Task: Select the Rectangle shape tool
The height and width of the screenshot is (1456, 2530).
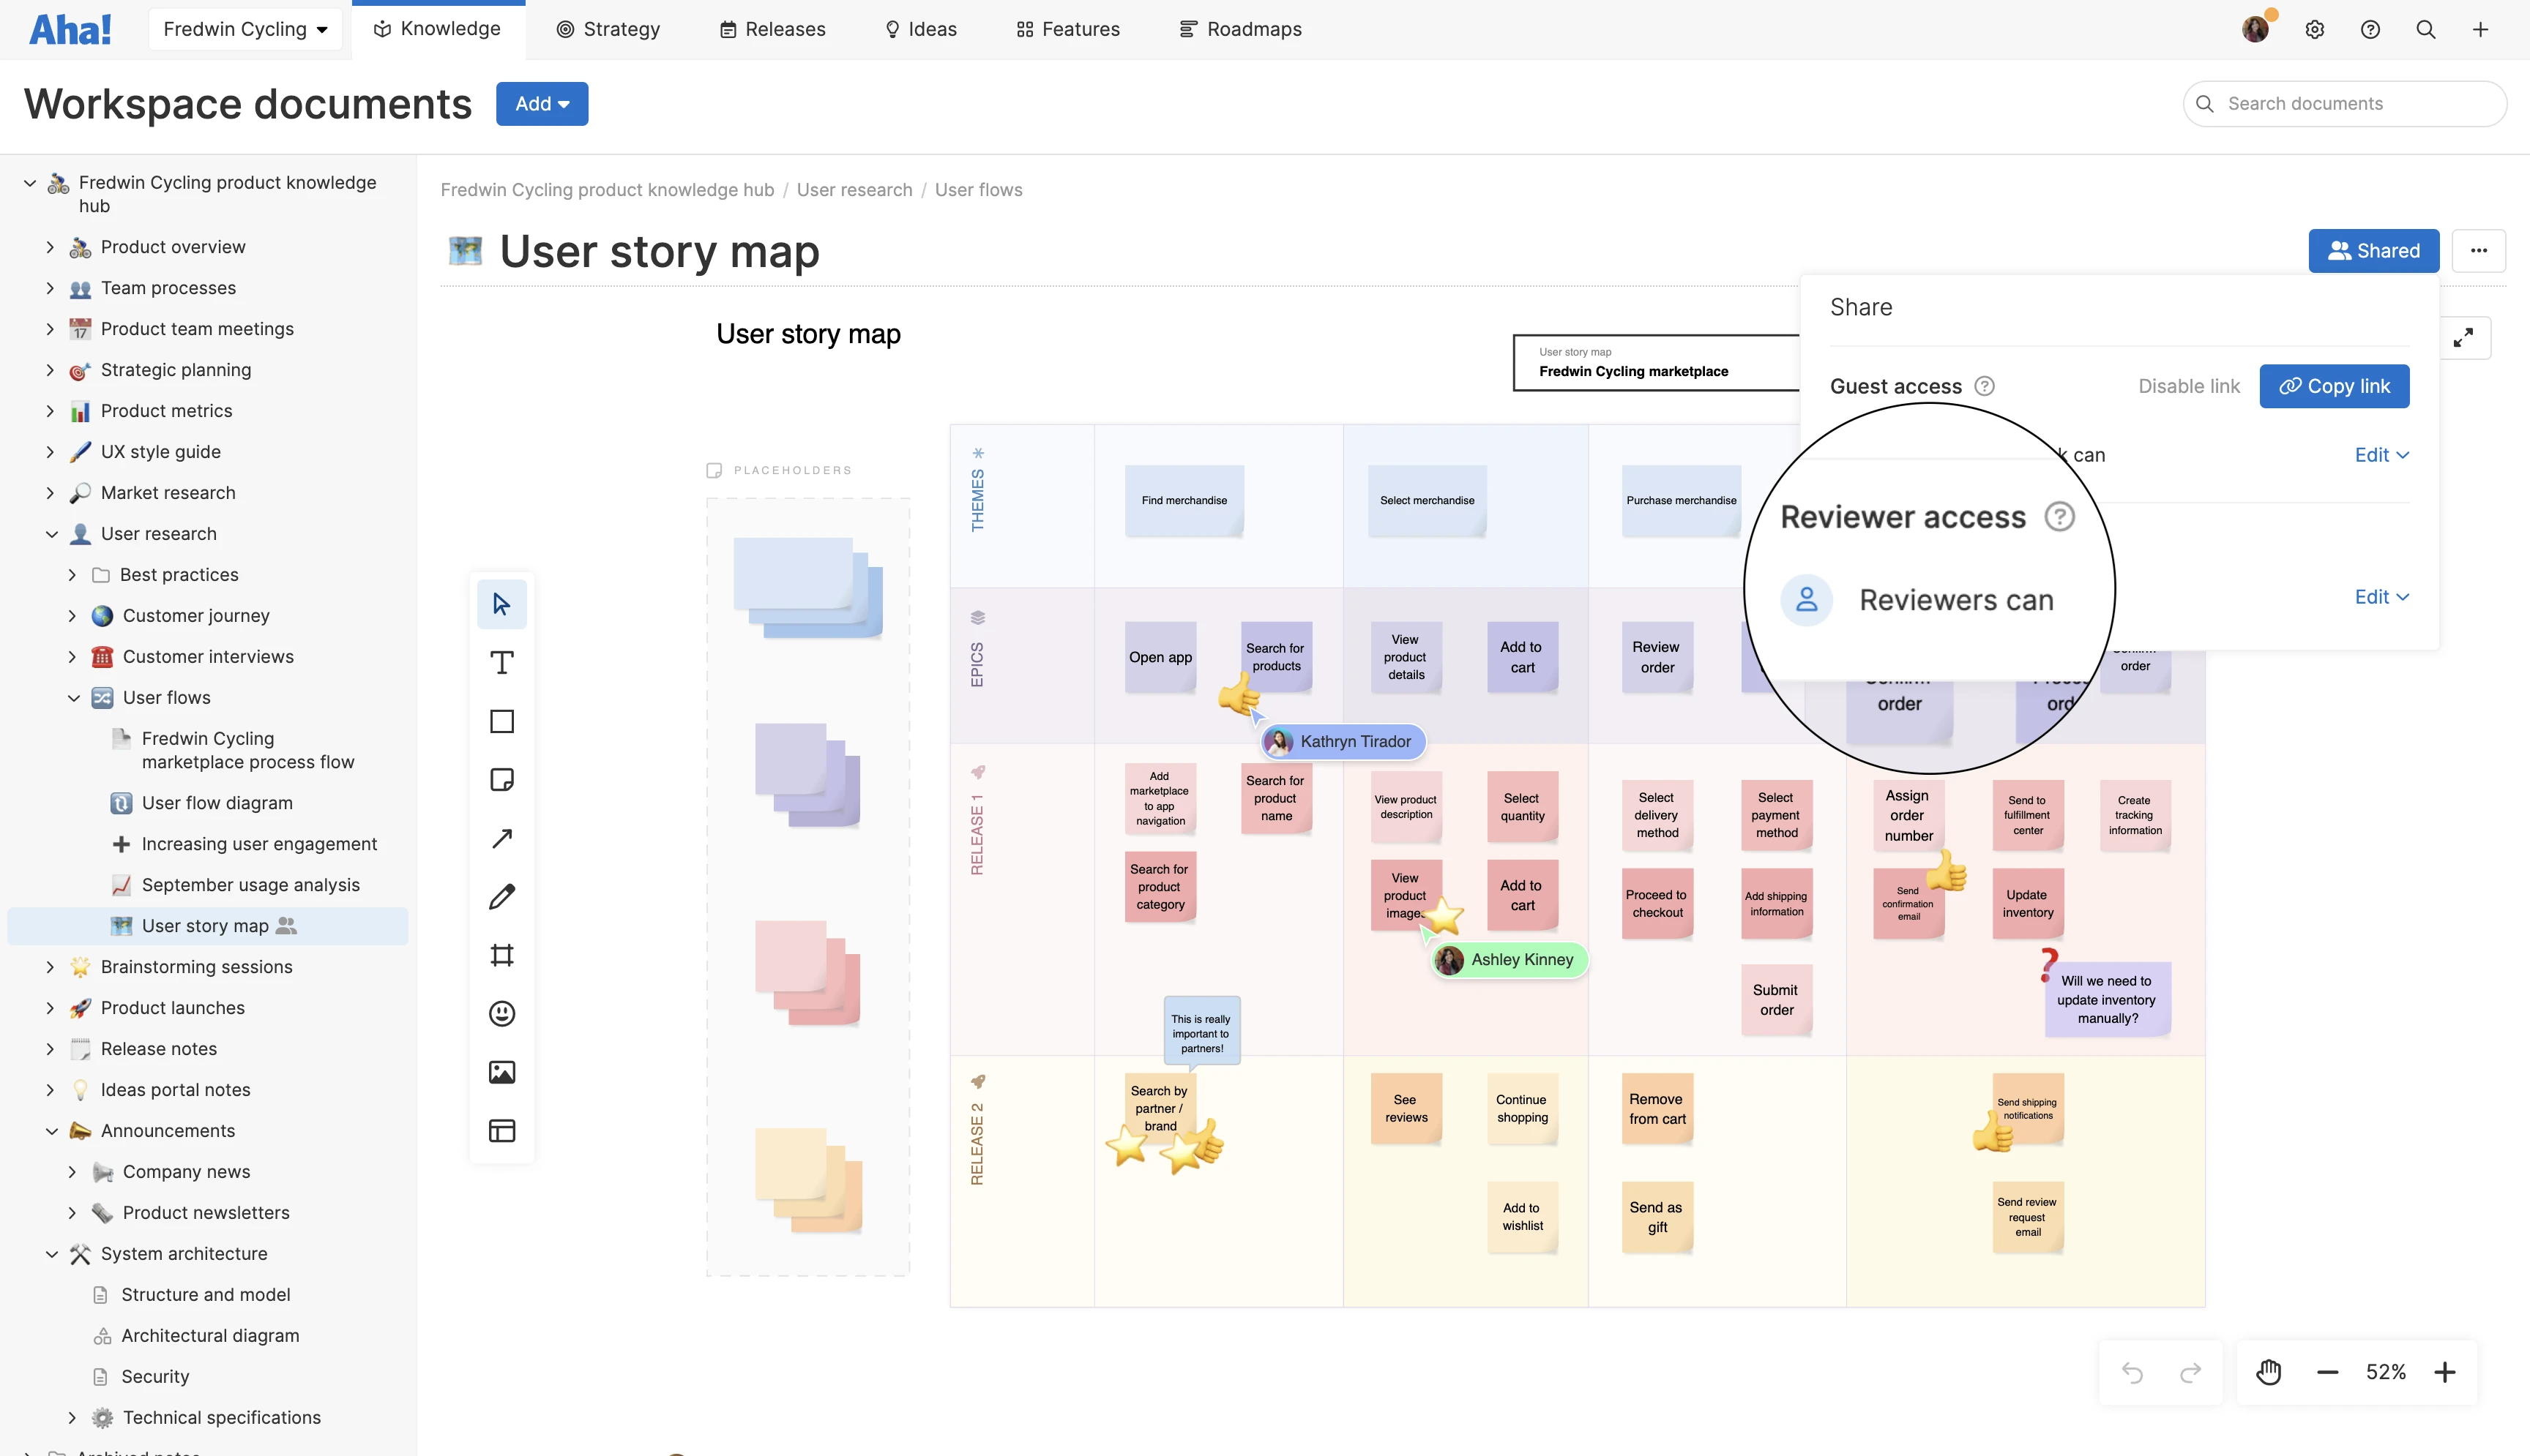Action: pos(501,721)
